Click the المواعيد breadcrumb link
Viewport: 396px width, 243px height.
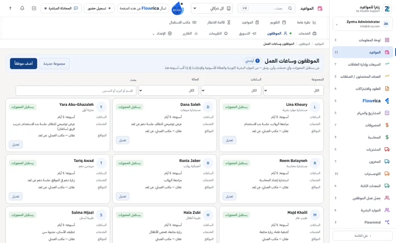pyautogui.click(x=319, y=44)
